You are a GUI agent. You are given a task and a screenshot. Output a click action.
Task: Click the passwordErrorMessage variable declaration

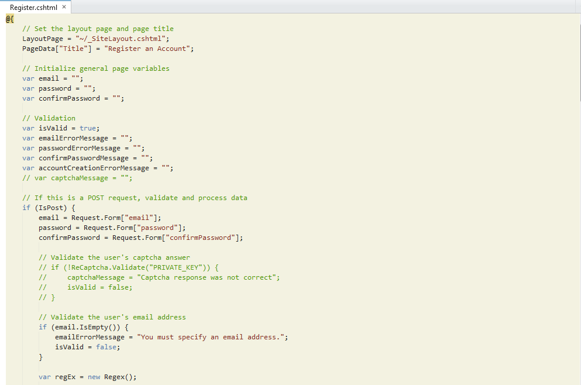(x=83, y=148)
